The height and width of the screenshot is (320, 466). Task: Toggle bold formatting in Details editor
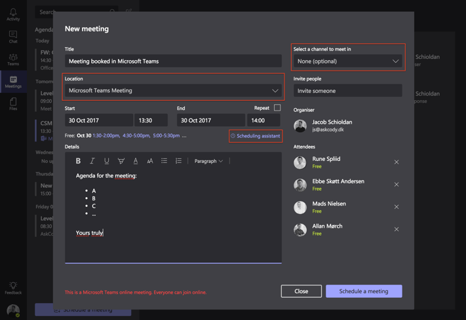(x=78, y=161)
